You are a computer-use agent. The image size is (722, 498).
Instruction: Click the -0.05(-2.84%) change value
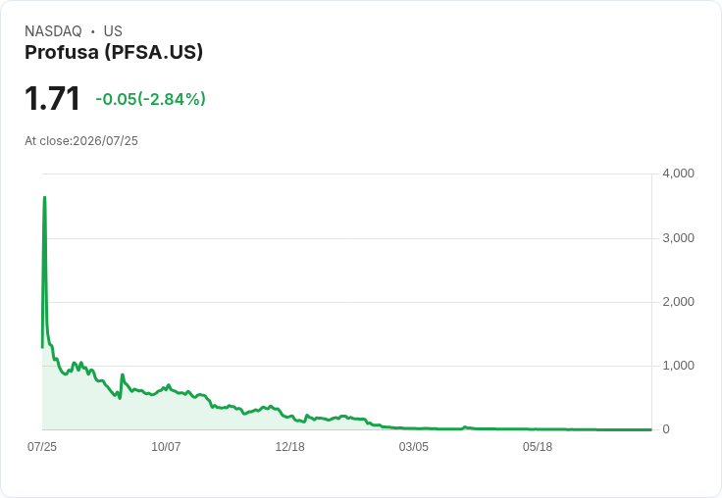pyautogui.click(x=150, y=99)
